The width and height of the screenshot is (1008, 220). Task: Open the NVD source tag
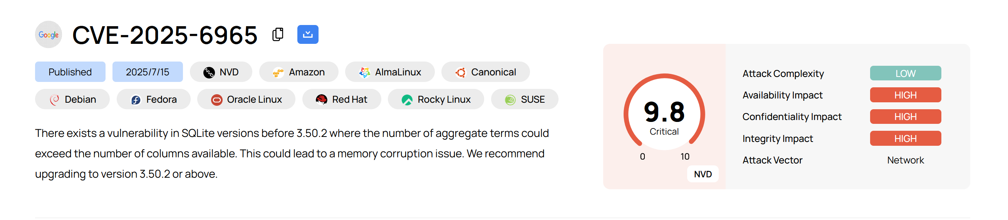(x=221, y=72)
